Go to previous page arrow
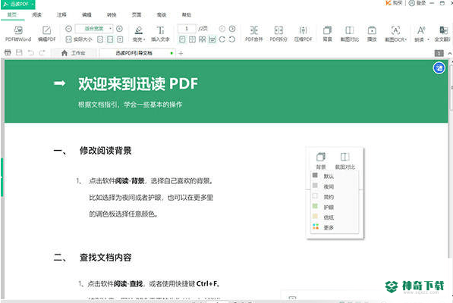Viewport: 453px width, 303px height. tap(222, 29)
